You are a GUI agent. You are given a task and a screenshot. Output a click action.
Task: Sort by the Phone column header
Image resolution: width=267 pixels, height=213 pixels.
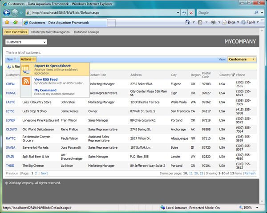(240, 75)
